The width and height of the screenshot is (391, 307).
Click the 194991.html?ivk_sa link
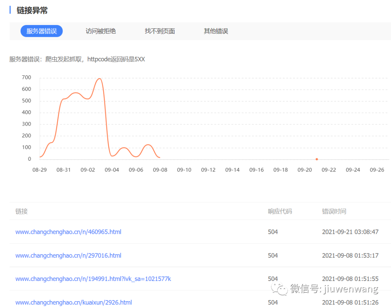(93, 279)
